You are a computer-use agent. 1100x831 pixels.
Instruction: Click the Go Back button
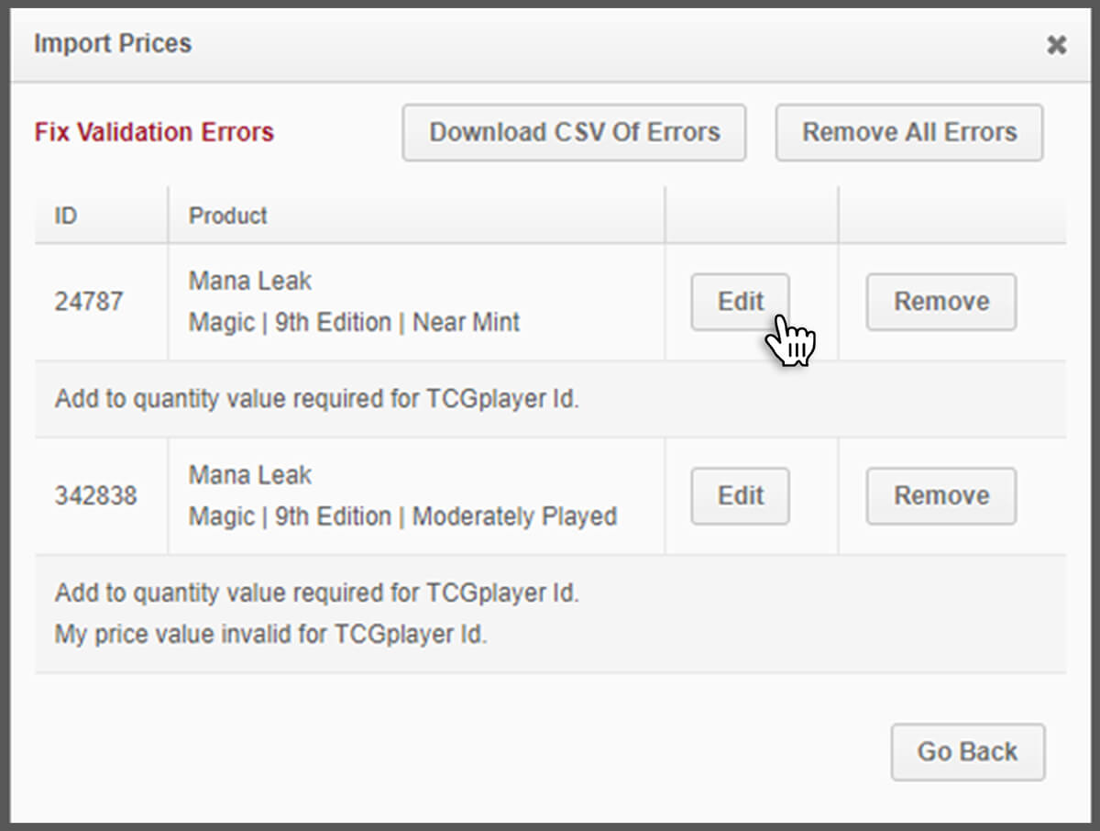coord(967,751)
